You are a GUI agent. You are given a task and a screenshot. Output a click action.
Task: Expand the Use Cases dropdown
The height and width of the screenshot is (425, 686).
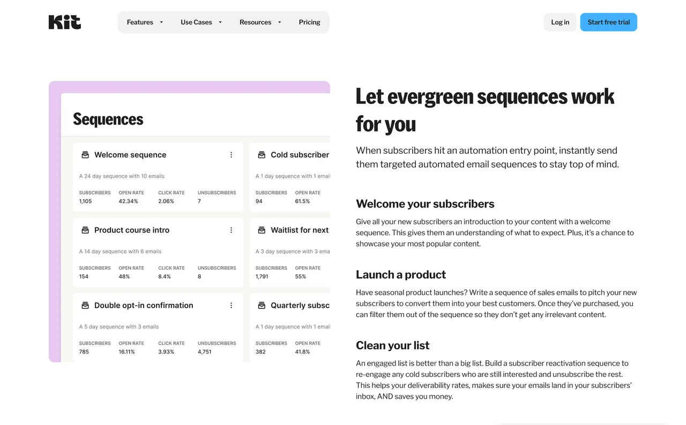(201, 22)
